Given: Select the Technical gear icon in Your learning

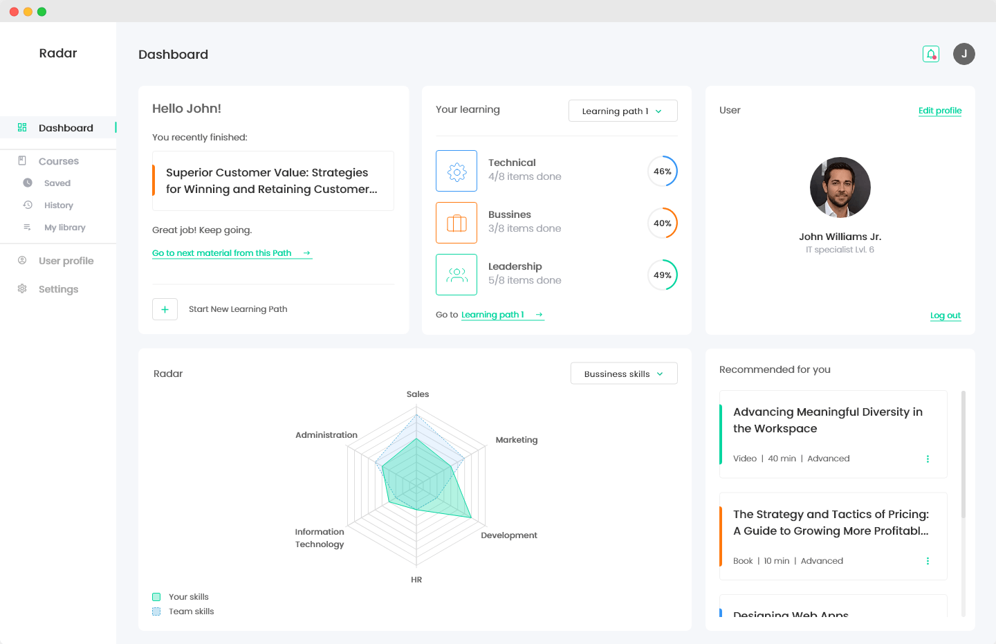Looking at the screenshot, I should [x=456, y=171].
